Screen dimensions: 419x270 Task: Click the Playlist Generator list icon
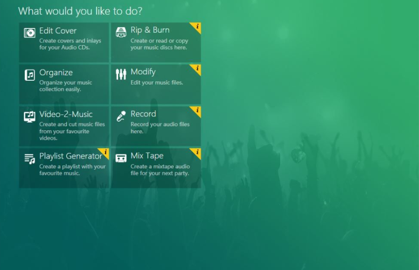30,159
